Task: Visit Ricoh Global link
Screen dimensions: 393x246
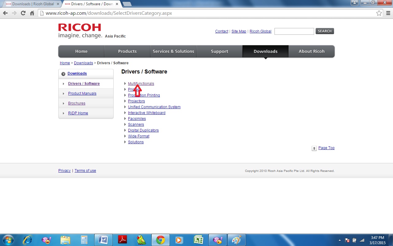Action: (x=260, y=31)
